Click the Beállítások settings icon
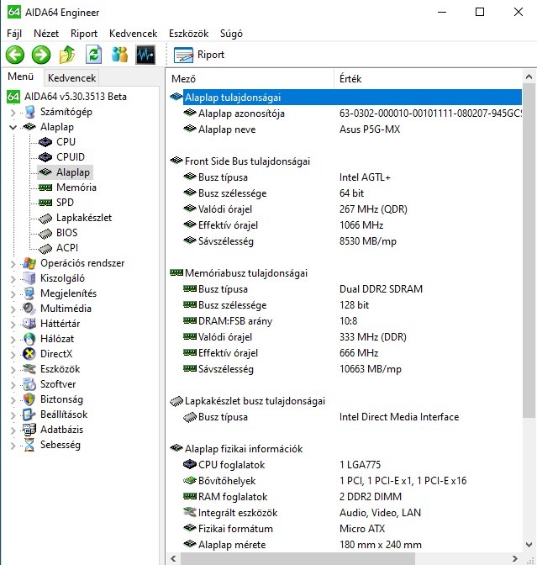Screen dimensions: 537x565 click(x=29, y=415)
